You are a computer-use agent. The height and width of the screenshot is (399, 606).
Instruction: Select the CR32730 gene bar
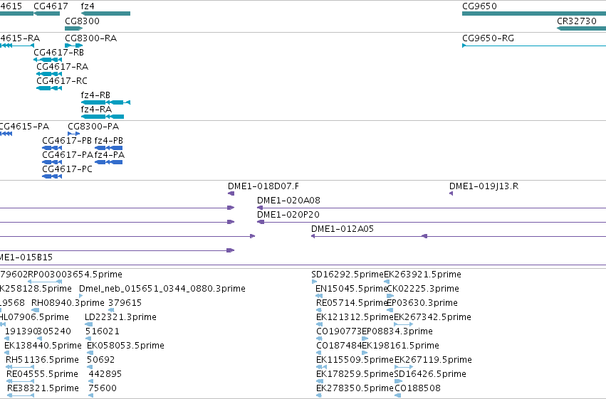581,28
